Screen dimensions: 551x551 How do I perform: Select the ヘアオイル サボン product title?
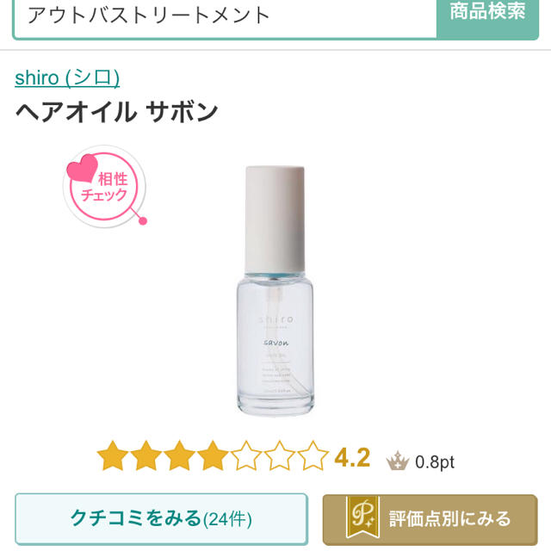[x=117, y=112]
